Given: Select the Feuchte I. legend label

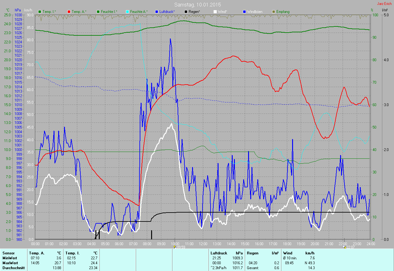Looking at the screenshot, I should (x=110, y=12).
